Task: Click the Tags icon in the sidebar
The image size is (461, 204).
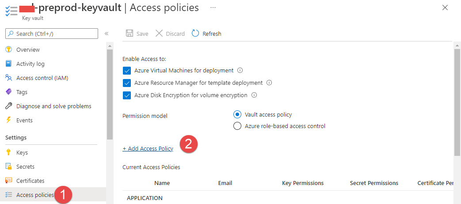Action: pyautogui.click(x=8, y=92)
